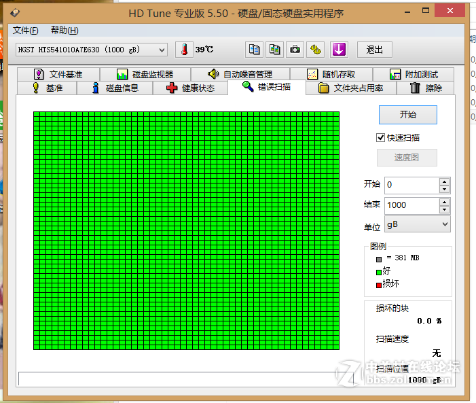Screen dimensions: 476x403
Task: Switch to the 随机存取 tab
Action: pyautogui.click(x=331, y=75)
